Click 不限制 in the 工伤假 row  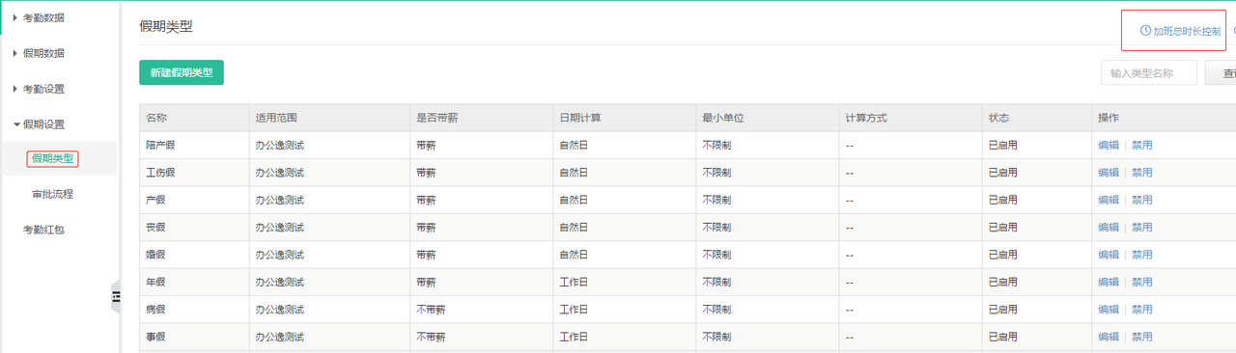click(716, 173)
